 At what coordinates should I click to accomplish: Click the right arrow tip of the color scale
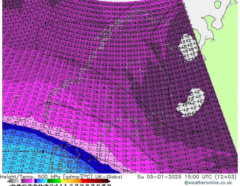[109, 181]
